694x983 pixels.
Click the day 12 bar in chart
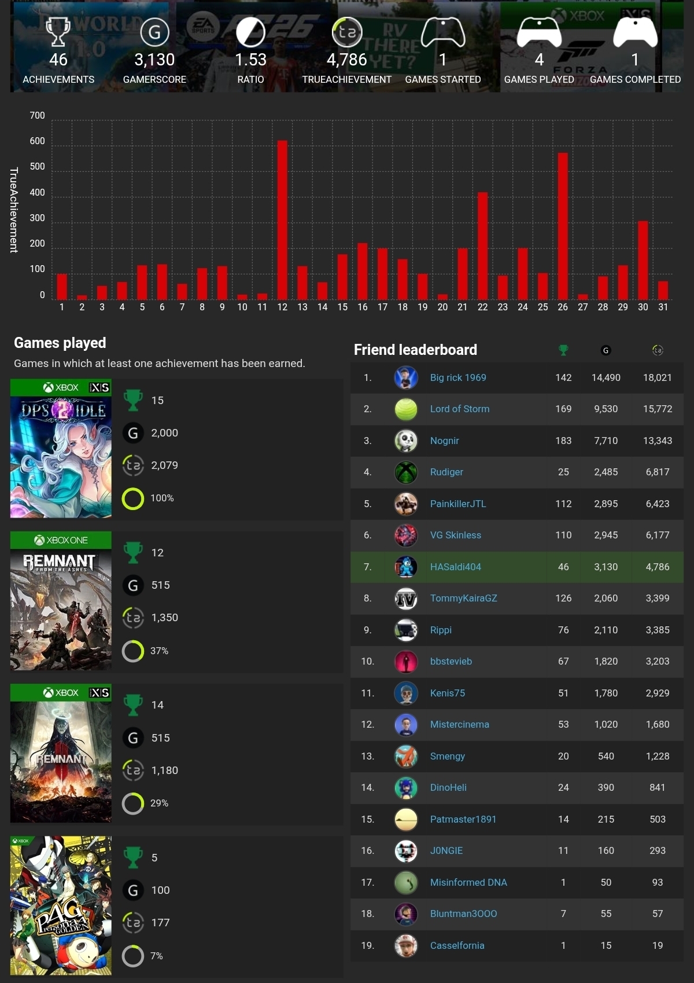(282, 220)
